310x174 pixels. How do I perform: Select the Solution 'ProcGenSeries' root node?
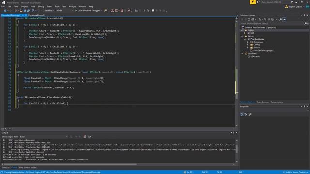pyautogui.click(x=260, y=28)
